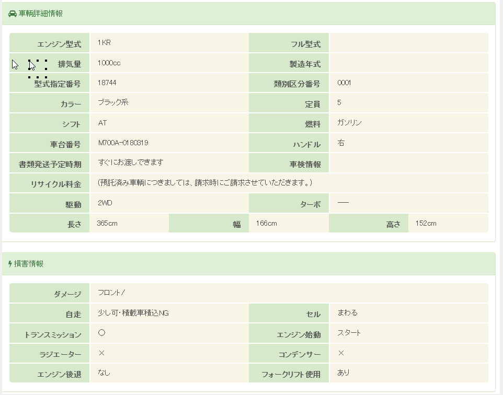Click the lightning bolt icon beside 損害情報
The height and width of the screenshot is (395, 503).
click(x=10, y=264)
